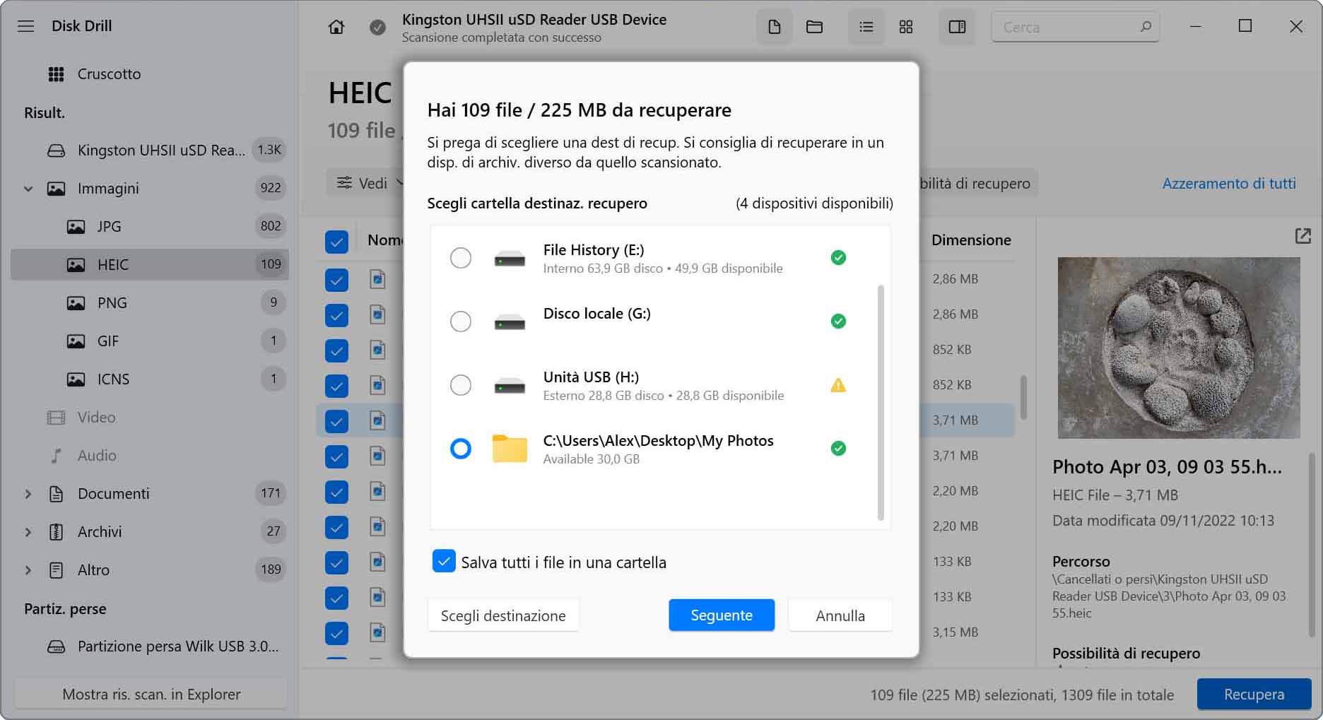Image resolution: width=1323 pixels, height=720 pixels.
Task: Select HEIC category in sidebar
Action: coord(149,265)
